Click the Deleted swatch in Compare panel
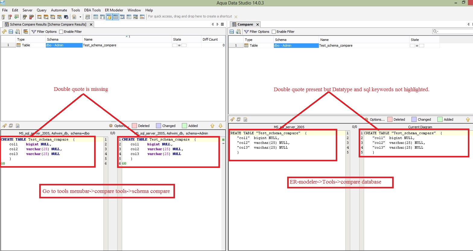 point(390,119)
